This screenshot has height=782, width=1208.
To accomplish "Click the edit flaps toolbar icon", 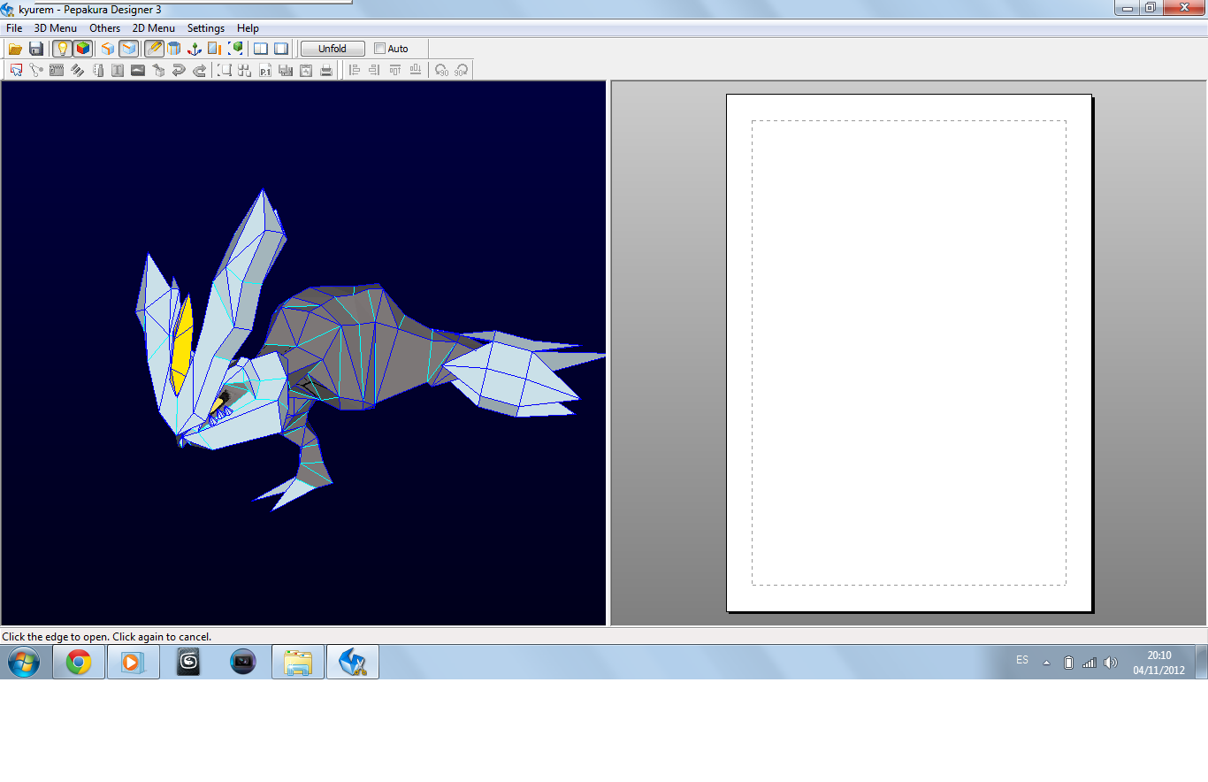I will [57, 70].
